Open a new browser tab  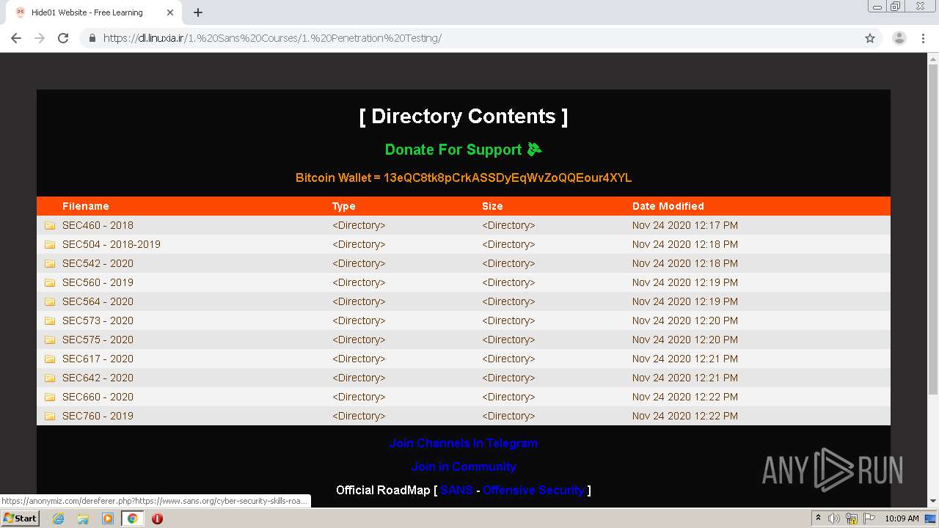(x=198, y=12)
